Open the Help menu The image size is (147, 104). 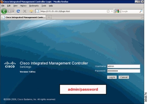coord(51,6)
